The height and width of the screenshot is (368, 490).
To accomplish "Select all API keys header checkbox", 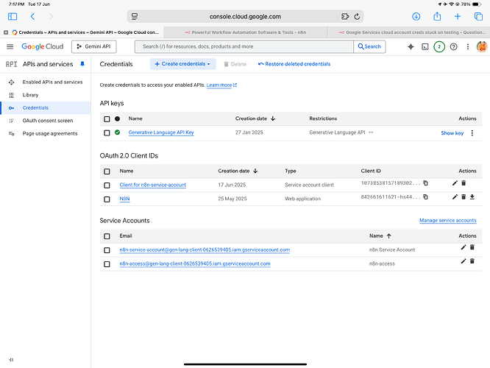I will [107, 118].
